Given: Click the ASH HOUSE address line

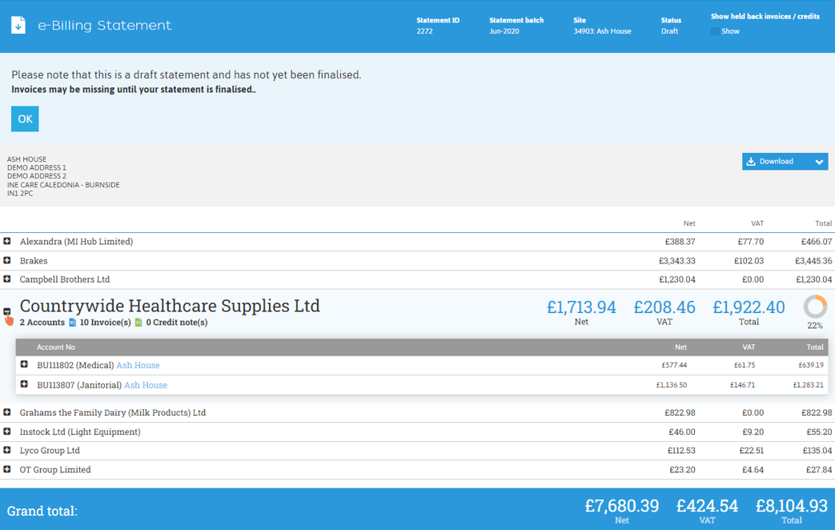Looking at the screenshot, I should [26, 159].
